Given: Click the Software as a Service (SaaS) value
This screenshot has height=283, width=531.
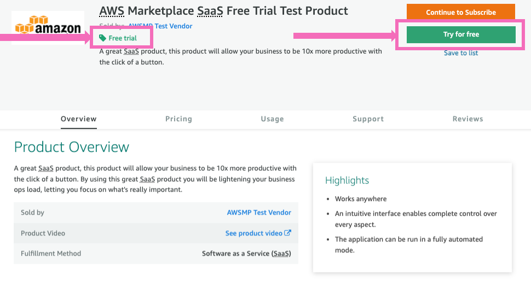Looking at the screenshot, I should coord(246,253).
